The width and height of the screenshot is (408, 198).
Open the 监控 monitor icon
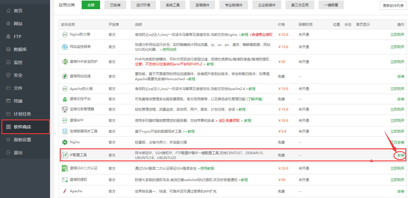pyautogui.click(x=8, y=62)
